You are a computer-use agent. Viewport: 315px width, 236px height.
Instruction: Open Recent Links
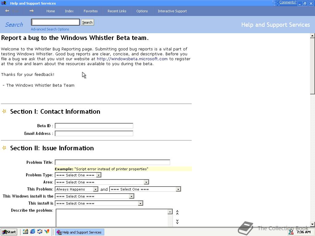click(x=117, y=11)
